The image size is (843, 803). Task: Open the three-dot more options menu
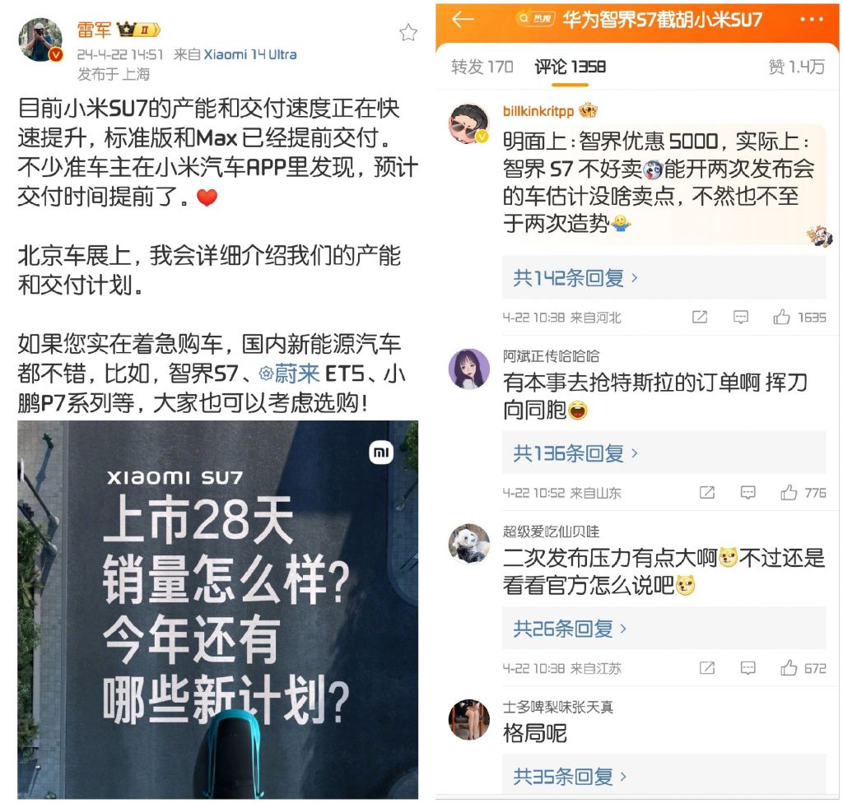pyautogui.click(x=811, y=20)
